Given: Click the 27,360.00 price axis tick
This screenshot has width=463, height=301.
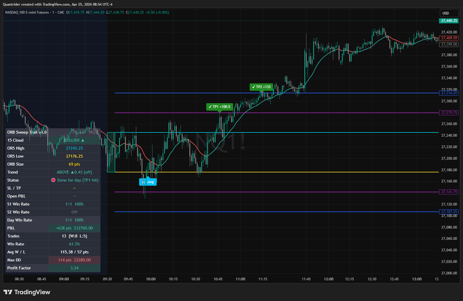Looking at the screenshot, I should (x=449, y=66).
